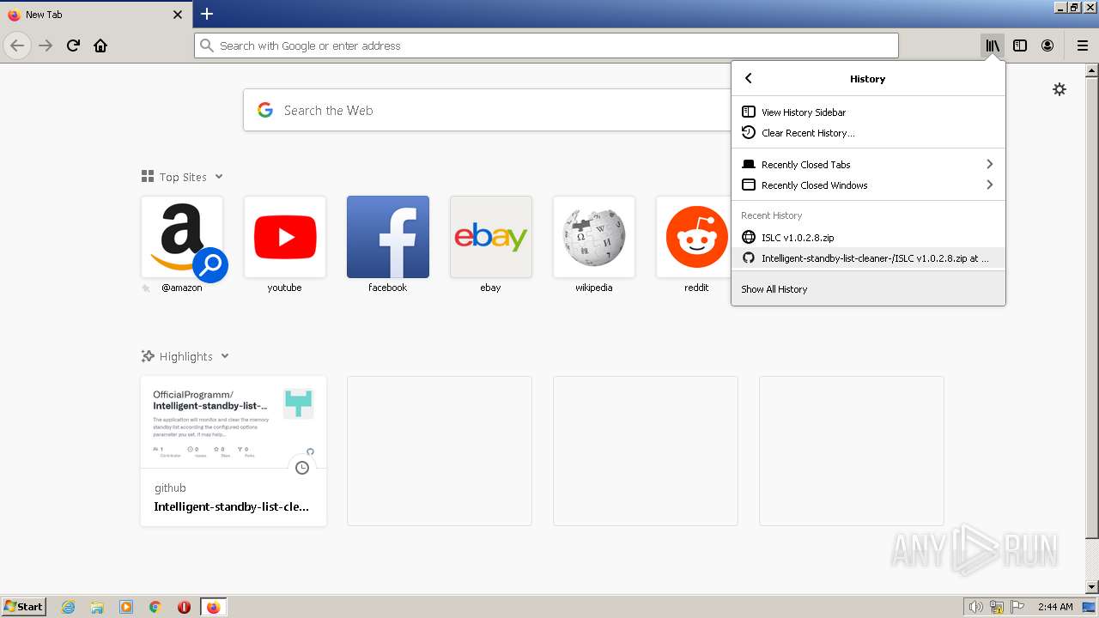Screen dimensions: 1099x618
Task: Click the Action Center flag tray icon
Action: click(x=1017, y=607)
